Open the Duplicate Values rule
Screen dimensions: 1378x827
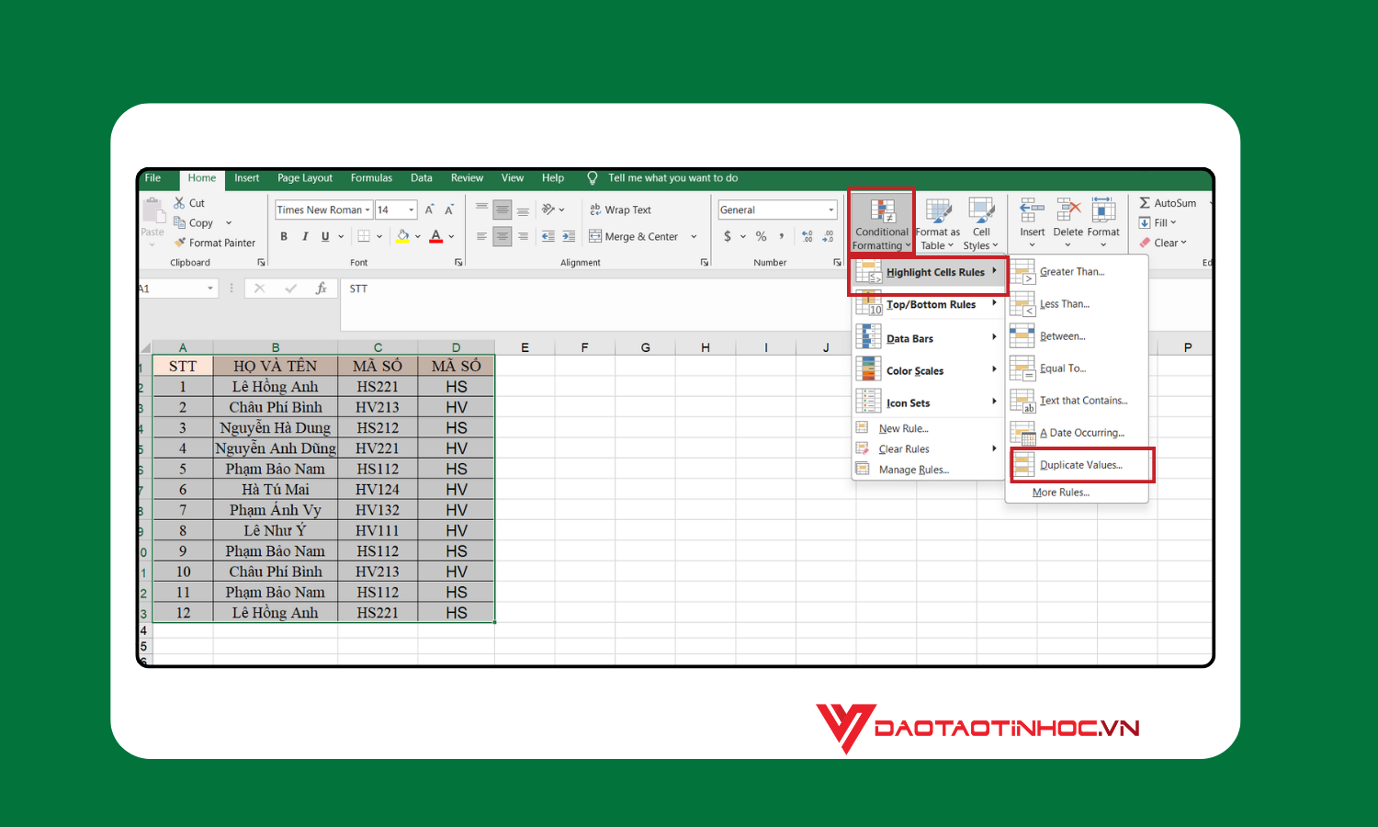(1080, 464)
